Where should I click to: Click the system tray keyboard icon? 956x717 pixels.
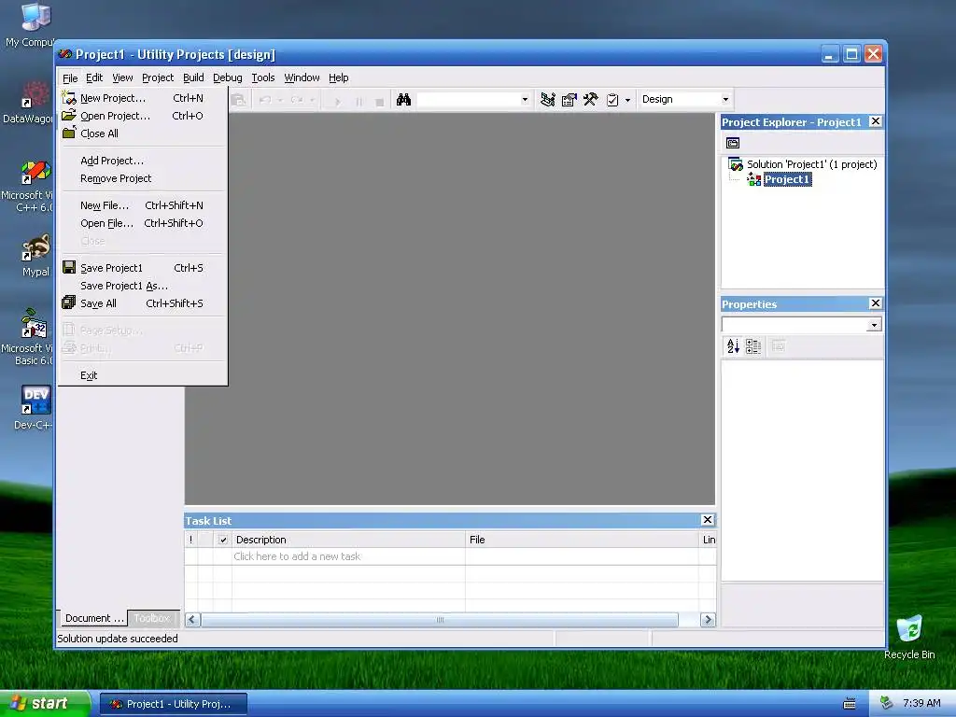(x=850, y=704)
